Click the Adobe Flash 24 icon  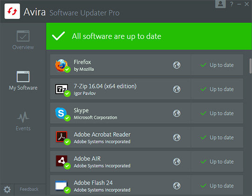coord(63,187)
